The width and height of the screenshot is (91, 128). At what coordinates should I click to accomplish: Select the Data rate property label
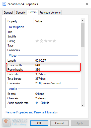(x=13, y=74)
